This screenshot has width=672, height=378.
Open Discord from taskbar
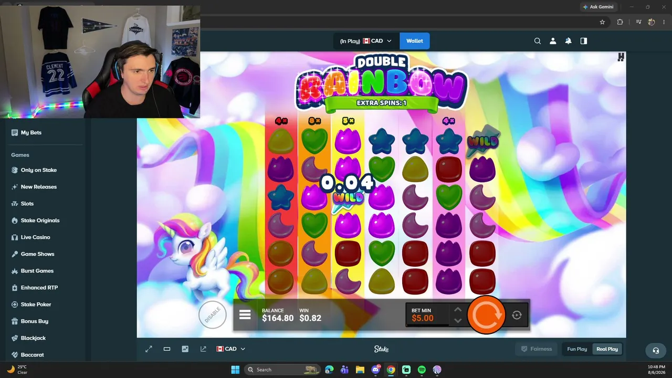pos(375,370)
